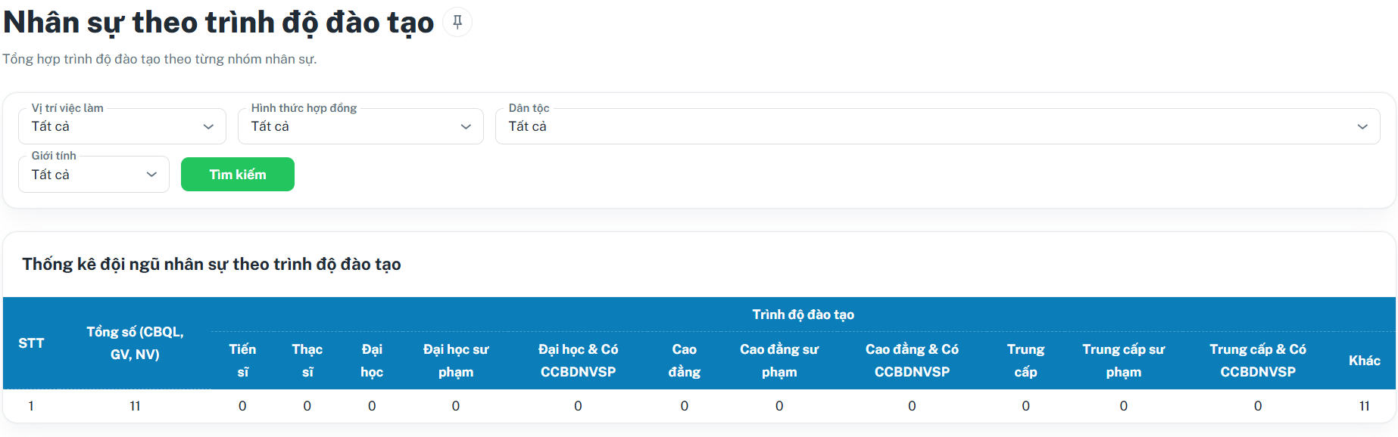Open the Vị trí việc làm dropdown
This screenshot has height=437, width=1398.
point(122,126)
